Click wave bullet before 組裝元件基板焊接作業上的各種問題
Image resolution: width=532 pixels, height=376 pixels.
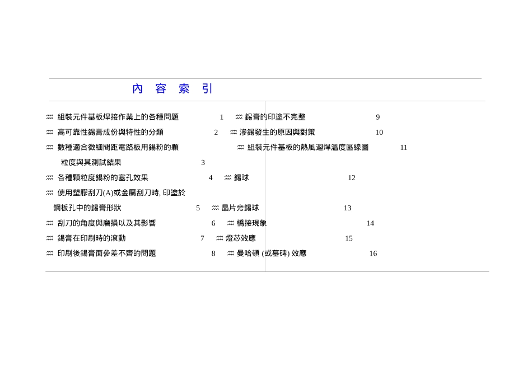[49, 116]
